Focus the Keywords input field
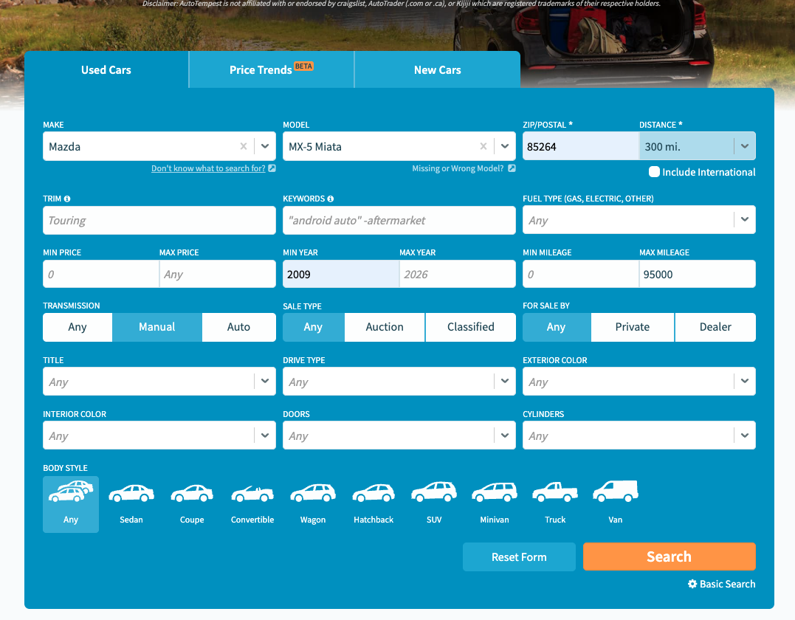The height and width of the screenshot is (620, 795). coord(399,220)
